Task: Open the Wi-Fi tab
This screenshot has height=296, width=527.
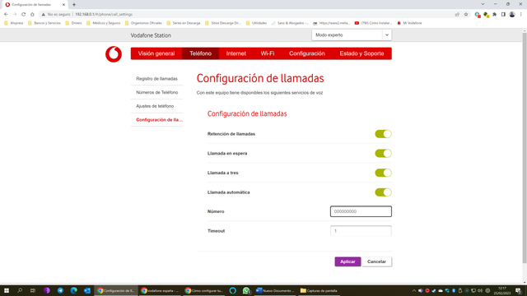Action: click(x=268, y=53)
